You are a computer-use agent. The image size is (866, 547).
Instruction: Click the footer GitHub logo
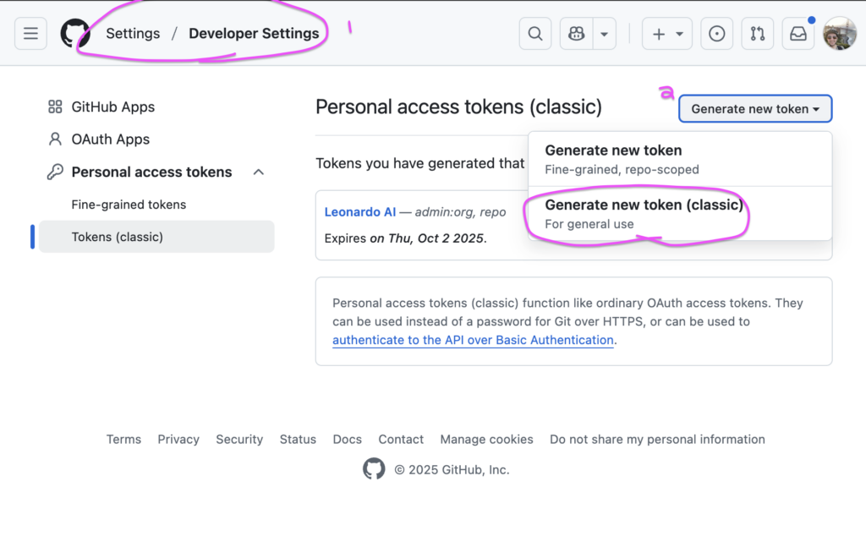(x=374, y=468)
